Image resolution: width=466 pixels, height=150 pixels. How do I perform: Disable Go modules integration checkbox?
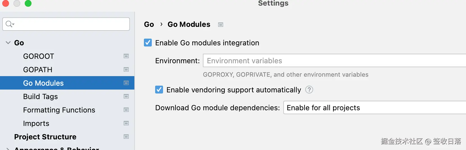coord(148,43)
